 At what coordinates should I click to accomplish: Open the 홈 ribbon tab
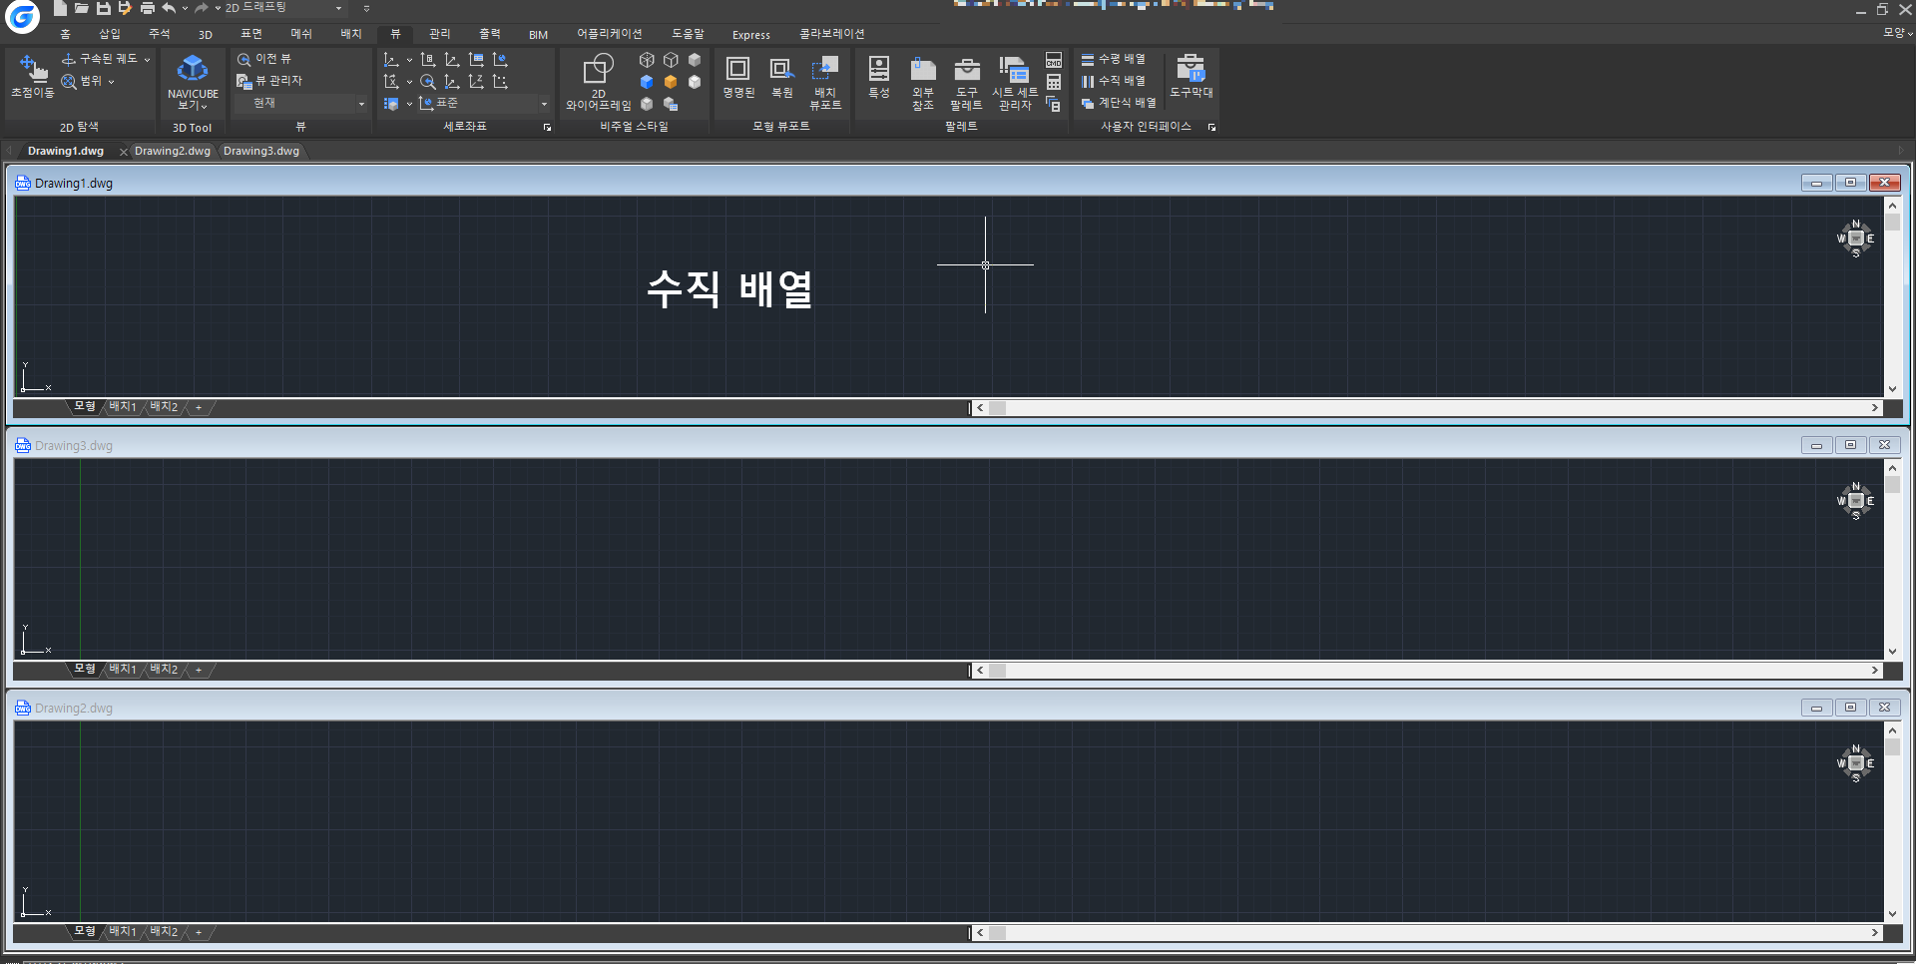pyautogui.click(x=66, y=34)
